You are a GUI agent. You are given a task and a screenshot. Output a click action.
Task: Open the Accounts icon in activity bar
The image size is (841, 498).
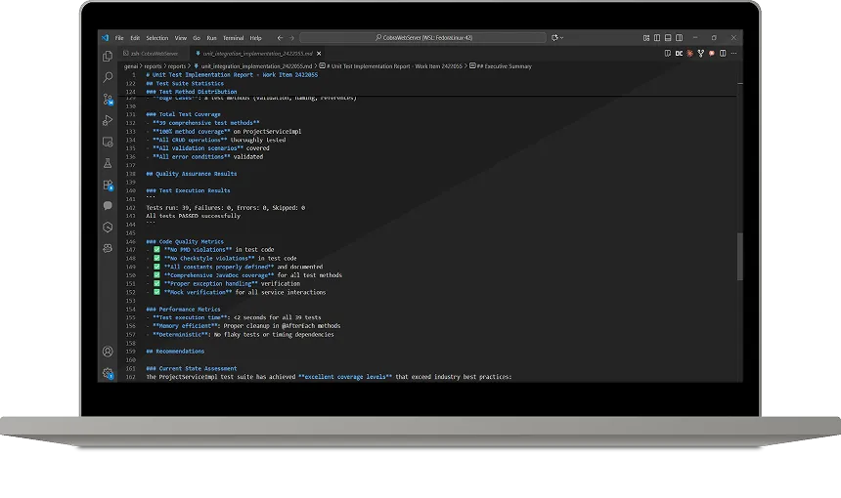[x=108, y=352]
